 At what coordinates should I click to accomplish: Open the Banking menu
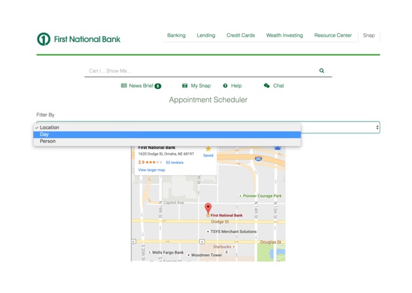[x=176, y=35]
